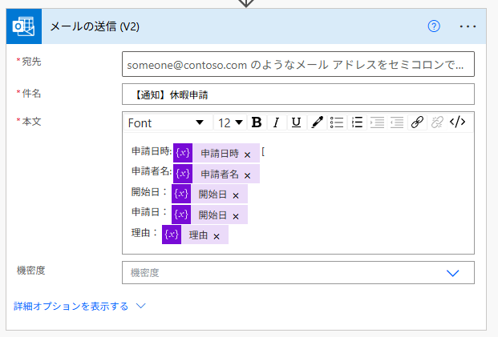Click the 申請日： label text in body
498x337 pixels.
click(149, 212)
